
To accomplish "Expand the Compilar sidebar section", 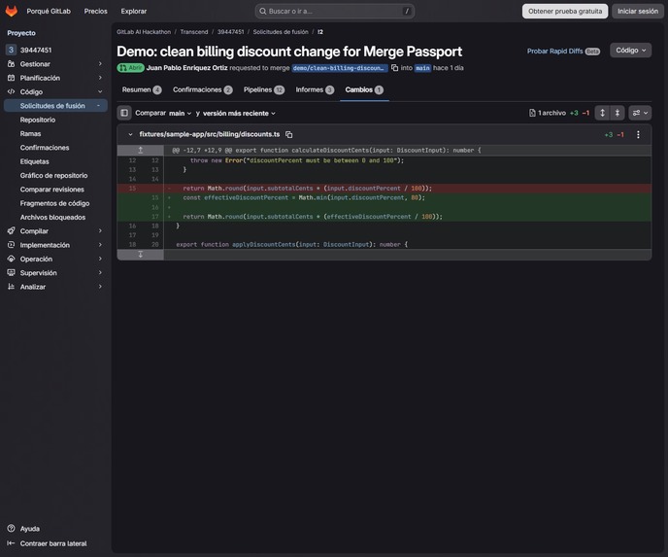I will click(x=55, y=231).
